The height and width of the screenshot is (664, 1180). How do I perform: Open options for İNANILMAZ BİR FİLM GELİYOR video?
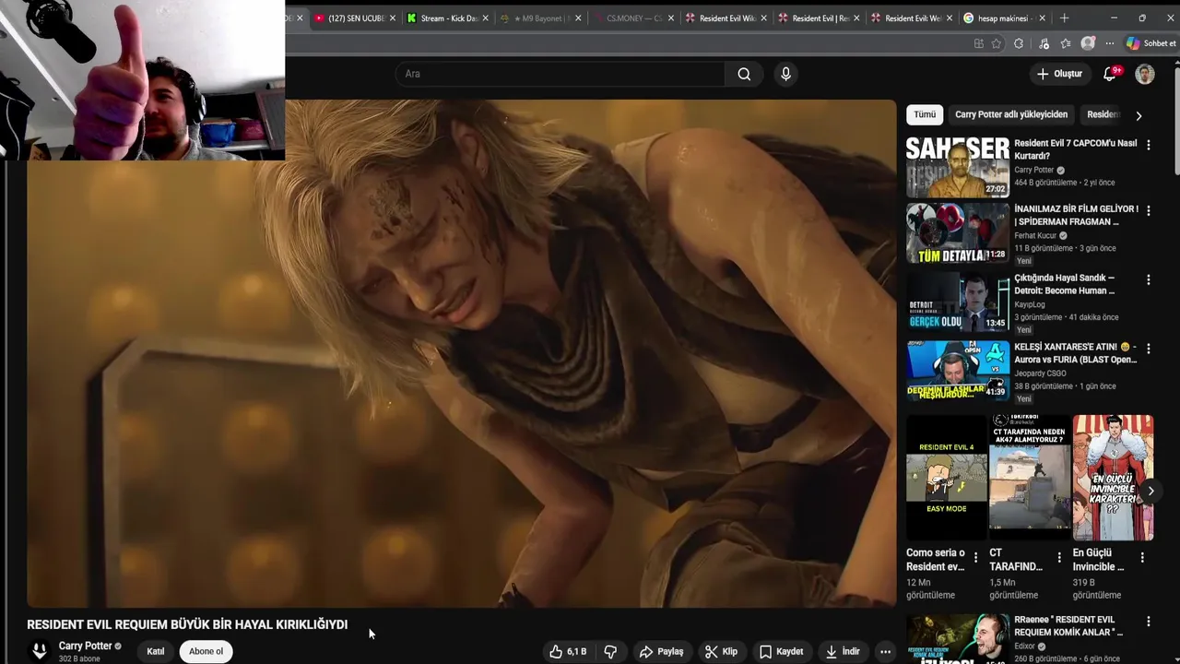pos(1148,210)
